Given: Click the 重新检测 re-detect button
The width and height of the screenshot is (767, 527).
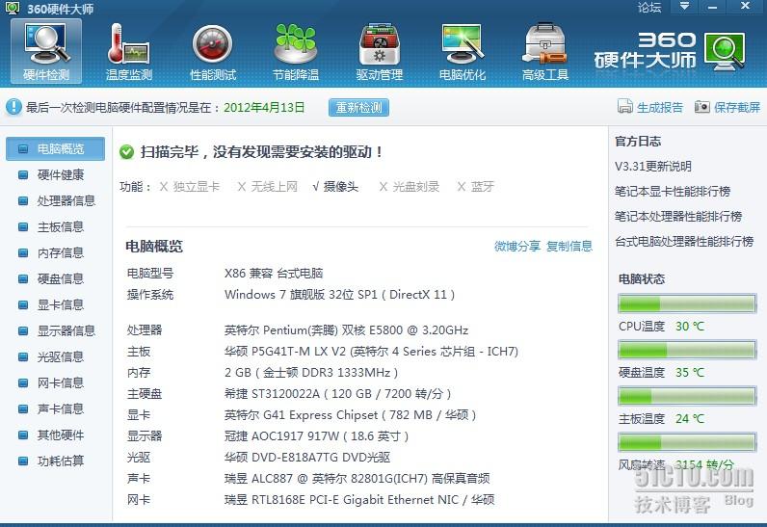Looking at the screenshot, I should (358, 108).
